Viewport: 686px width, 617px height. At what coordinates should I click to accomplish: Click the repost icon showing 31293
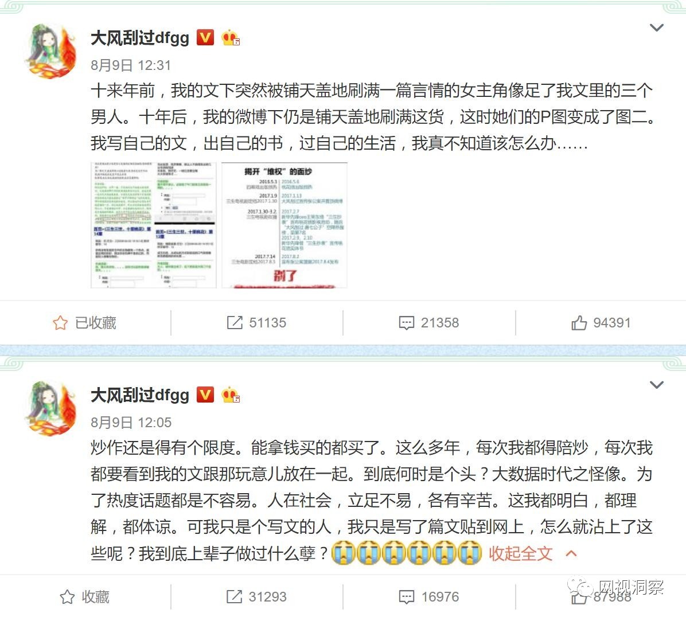(234, 596)
